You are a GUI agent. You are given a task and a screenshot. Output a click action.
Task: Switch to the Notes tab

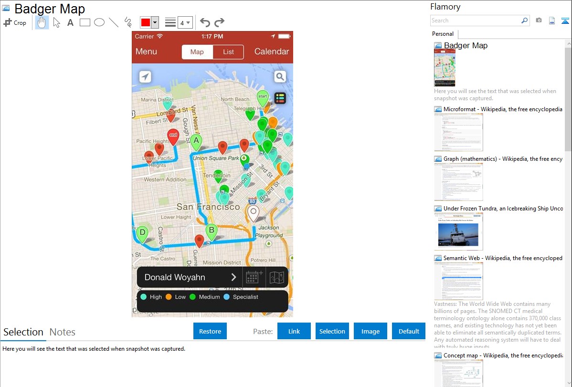point(63,332)
